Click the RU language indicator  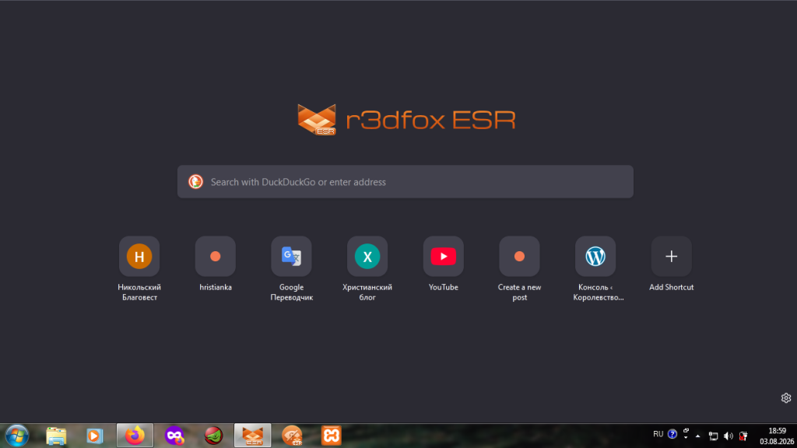[658, 434]
